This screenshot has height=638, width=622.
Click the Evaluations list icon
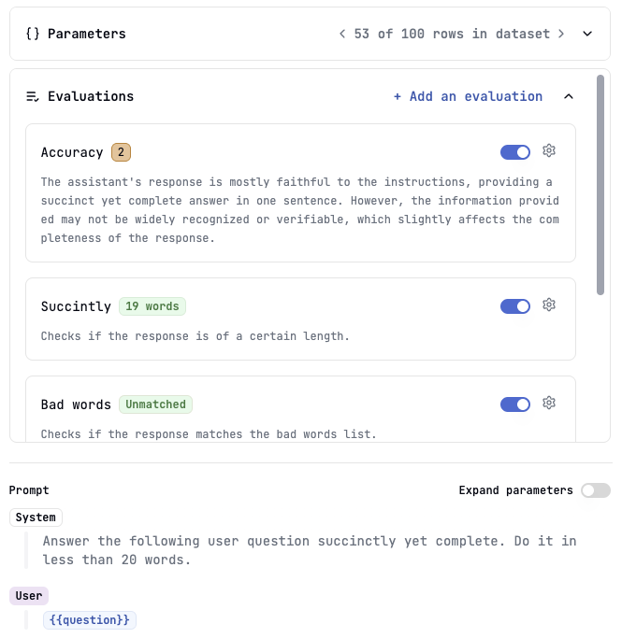[33, 96]
